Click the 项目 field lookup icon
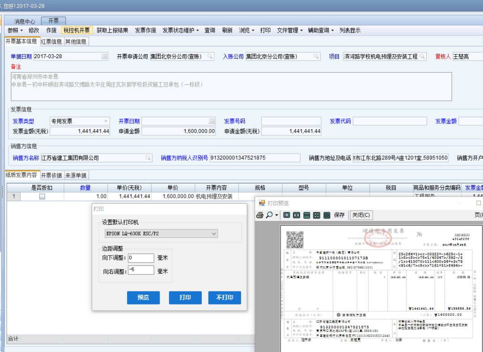Image resolution: width=483 pixels, height=352 pixels. (422, 56)
